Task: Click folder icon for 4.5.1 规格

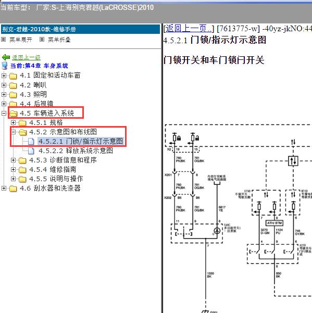Action: pyautogui.click(x=22, y=123)
